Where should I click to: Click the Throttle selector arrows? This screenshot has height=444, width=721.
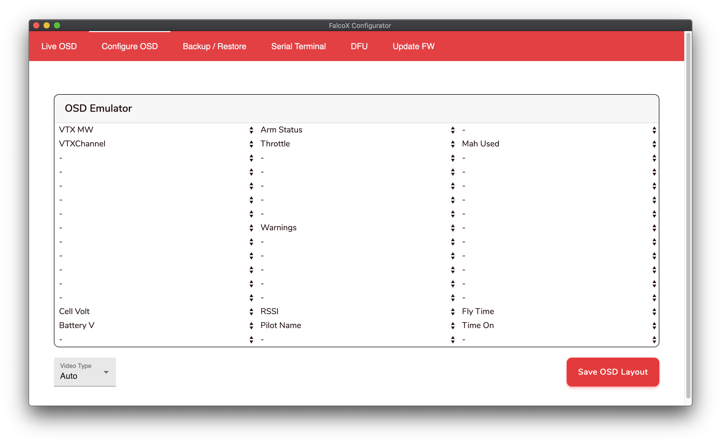[453, 144]
